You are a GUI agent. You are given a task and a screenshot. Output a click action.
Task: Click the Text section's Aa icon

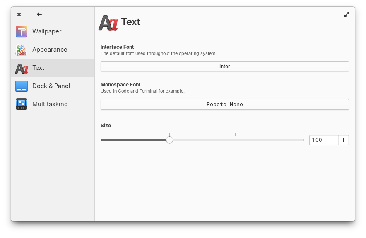point(21,67)
